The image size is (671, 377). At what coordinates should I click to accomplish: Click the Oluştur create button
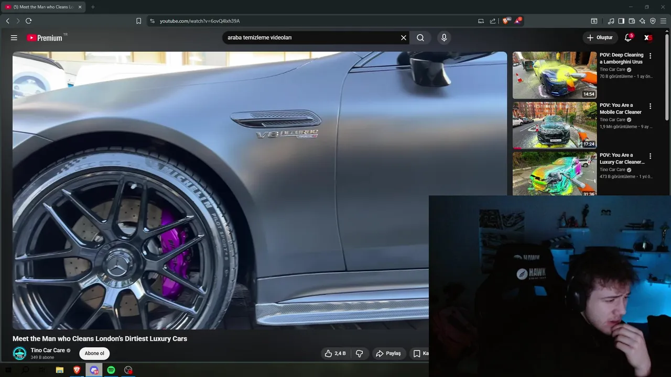(600, 38)
